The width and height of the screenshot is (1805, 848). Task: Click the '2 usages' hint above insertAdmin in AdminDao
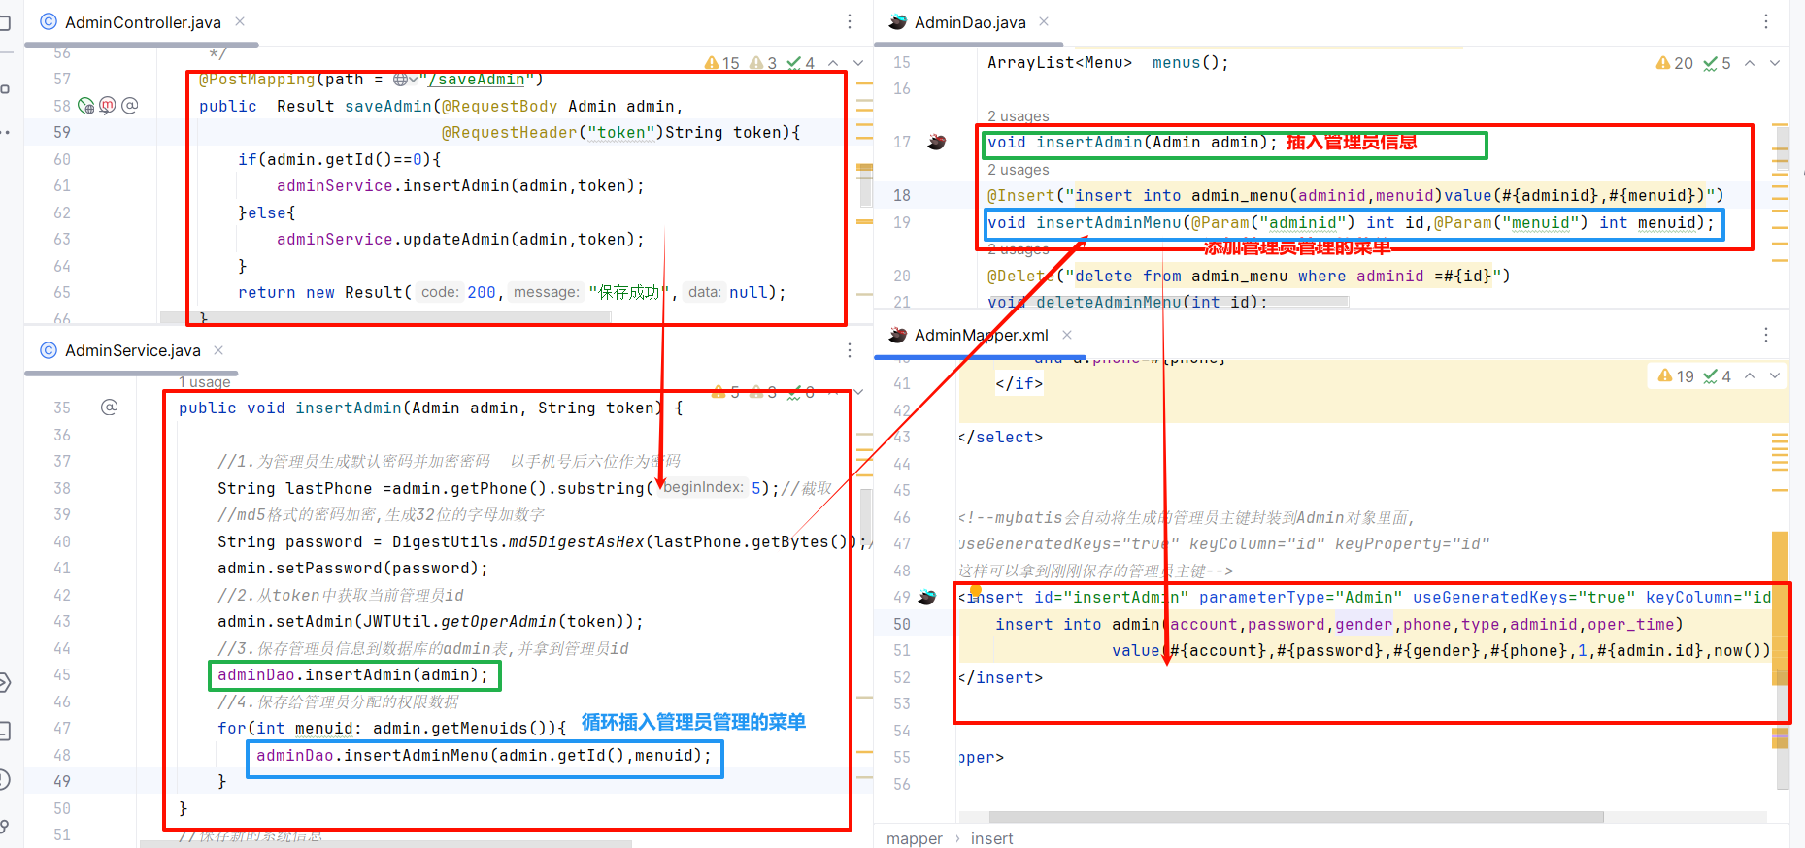(x=1018, y=115)
